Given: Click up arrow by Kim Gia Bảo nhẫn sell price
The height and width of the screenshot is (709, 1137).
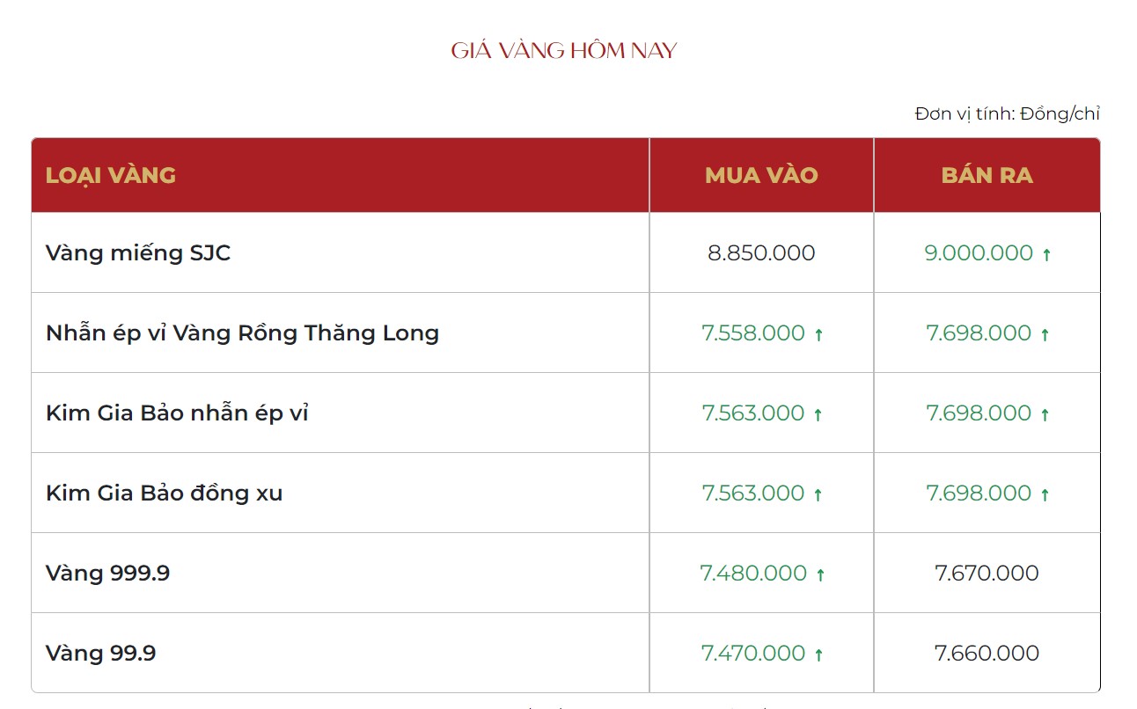Looking at the screenshot, I should (1045, 415).
